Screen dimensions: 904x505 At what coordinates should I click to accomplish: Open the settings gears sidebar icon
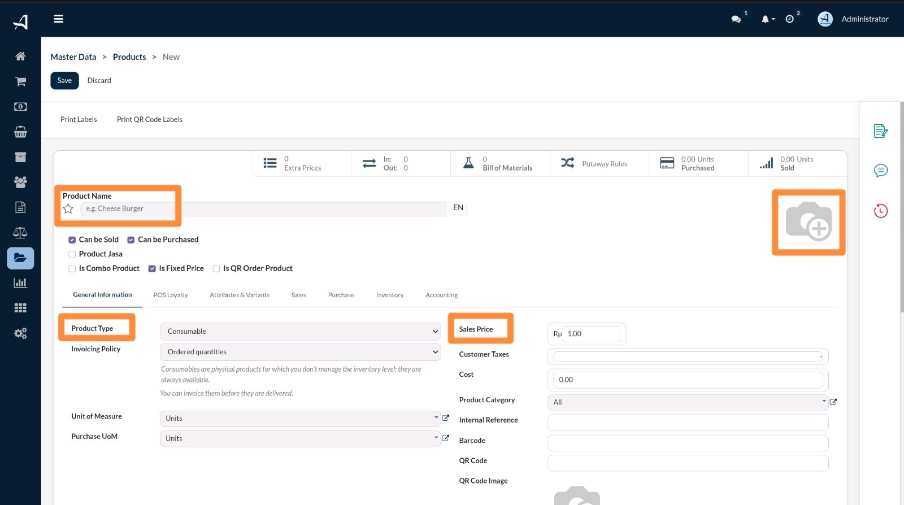click(20, 333)
